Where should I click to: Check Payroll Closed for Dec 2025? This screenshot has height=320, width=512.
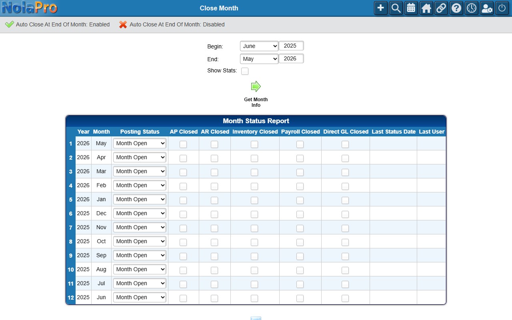[300, 214]
